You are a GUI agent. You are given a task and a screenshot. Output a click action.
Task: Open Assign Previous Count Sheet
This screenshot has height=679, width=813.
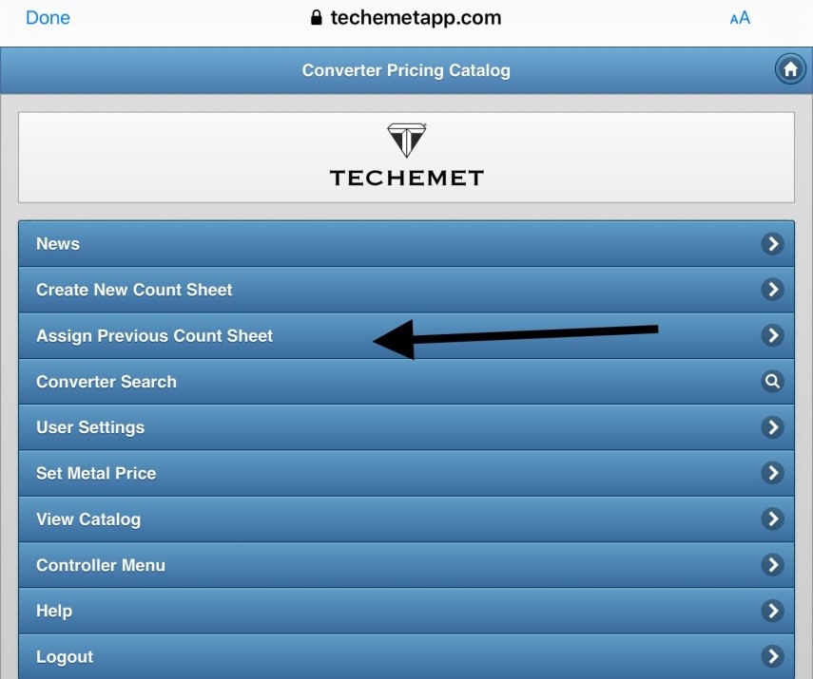[x=154, y=335]
